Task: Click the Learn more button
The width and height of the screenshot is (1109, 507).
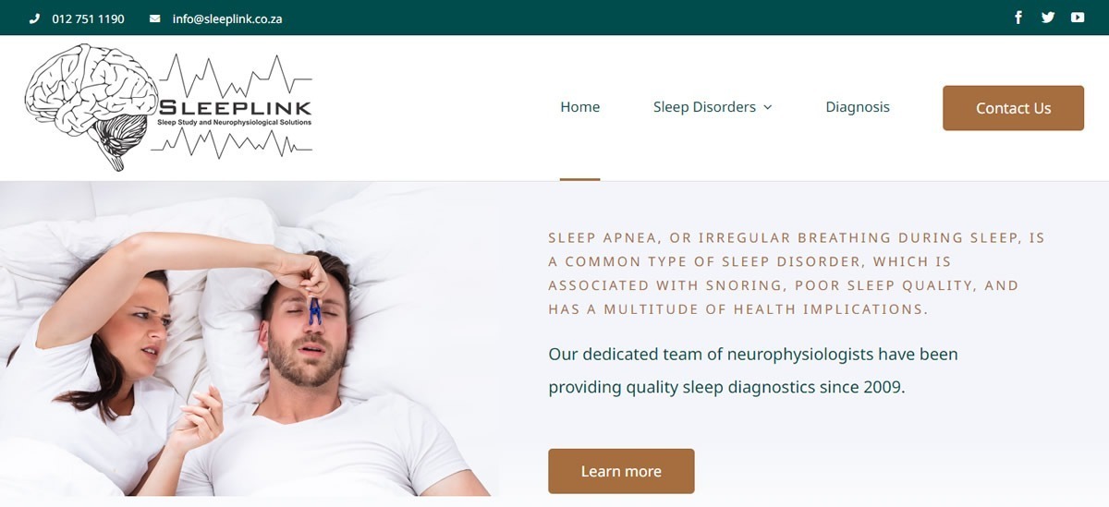Action: (x=621, y=471)
